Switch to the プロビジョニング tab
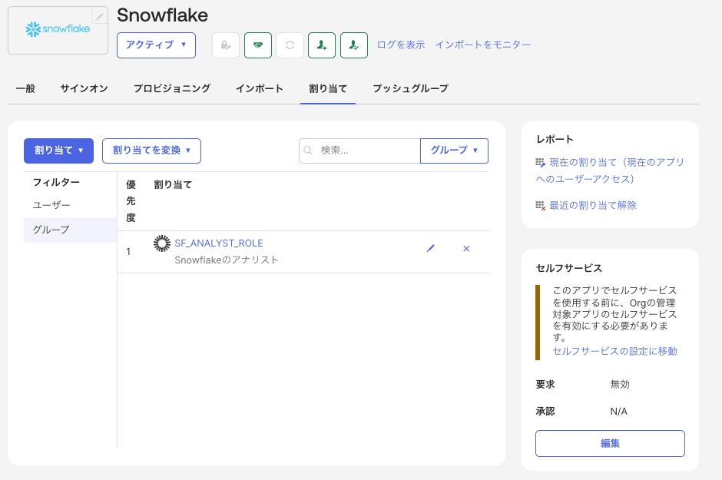This screenshot has height=480, width=722. (171, 89)
